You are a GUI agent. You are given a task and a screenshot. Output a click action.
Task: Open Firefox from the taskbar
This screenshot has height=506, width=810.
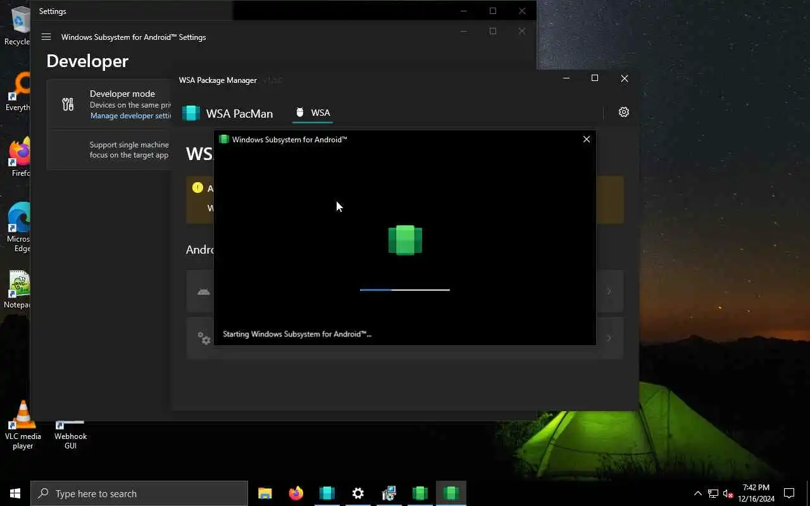tap(296, 493)
